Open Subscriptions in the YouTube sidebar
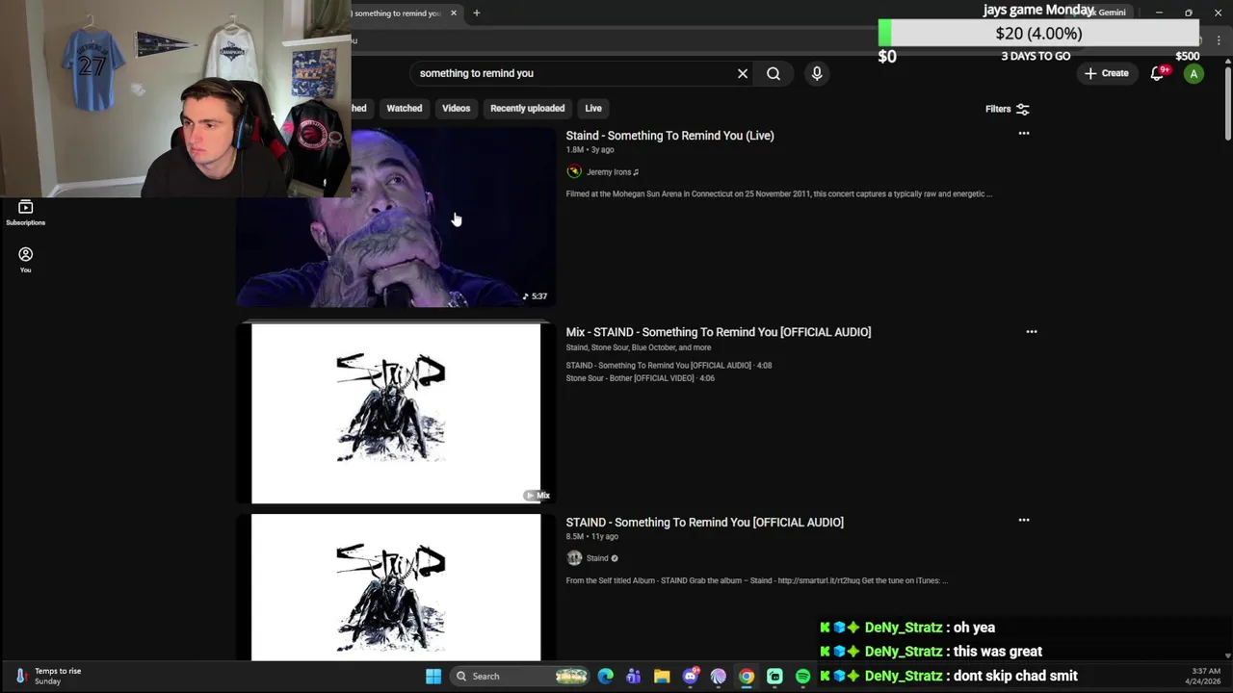 tap(26, 214)
